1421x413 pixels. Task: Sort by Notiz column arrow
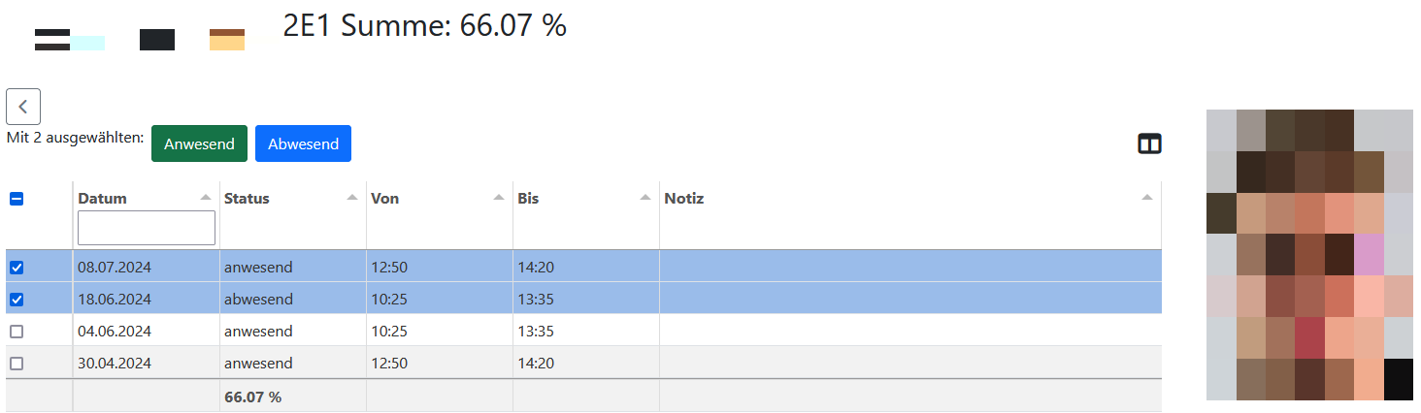[1146, 198]
